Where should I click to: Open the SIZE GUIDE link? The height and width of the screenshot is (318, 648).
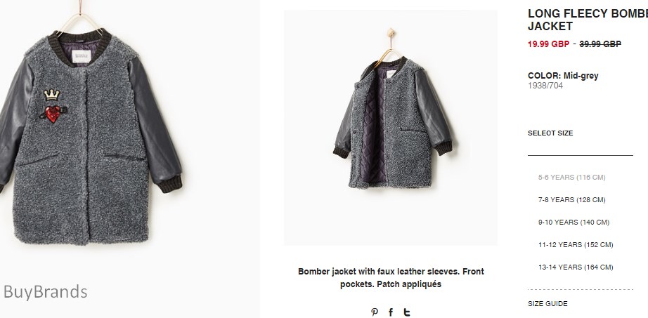(547, 303)
